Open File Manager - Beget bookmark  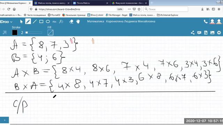point(116,15)
